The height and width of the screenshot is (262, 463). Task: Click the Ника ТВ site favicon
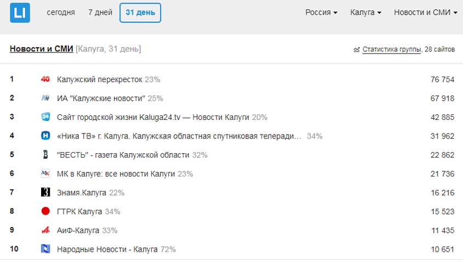click(x=45, y=136)
